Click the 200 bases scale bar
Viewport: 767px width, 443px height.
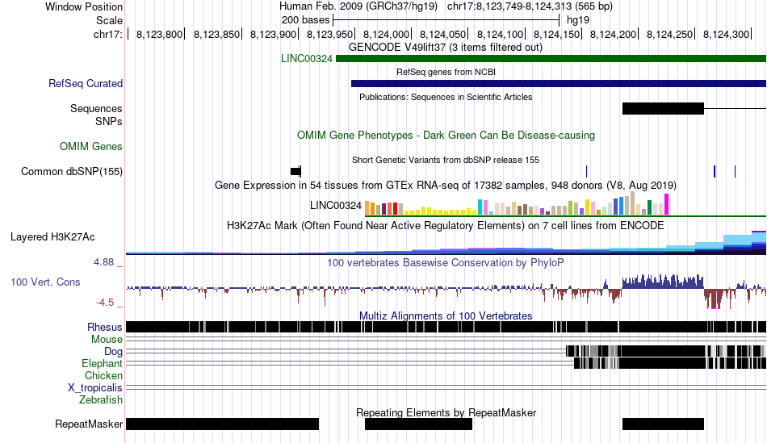(x=446, y=20)
